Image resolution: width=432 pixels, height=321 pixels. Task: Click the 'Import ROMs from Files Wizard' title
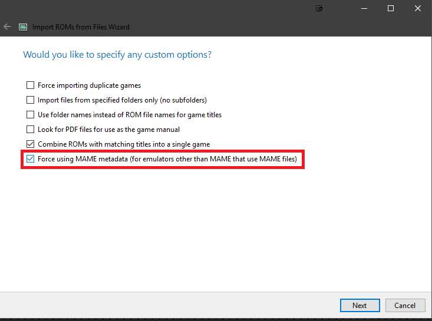[x=81, y=27]
